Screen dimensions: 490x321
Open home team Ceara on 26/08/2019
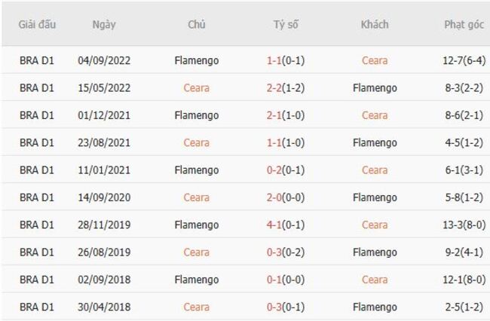point(197,252)
